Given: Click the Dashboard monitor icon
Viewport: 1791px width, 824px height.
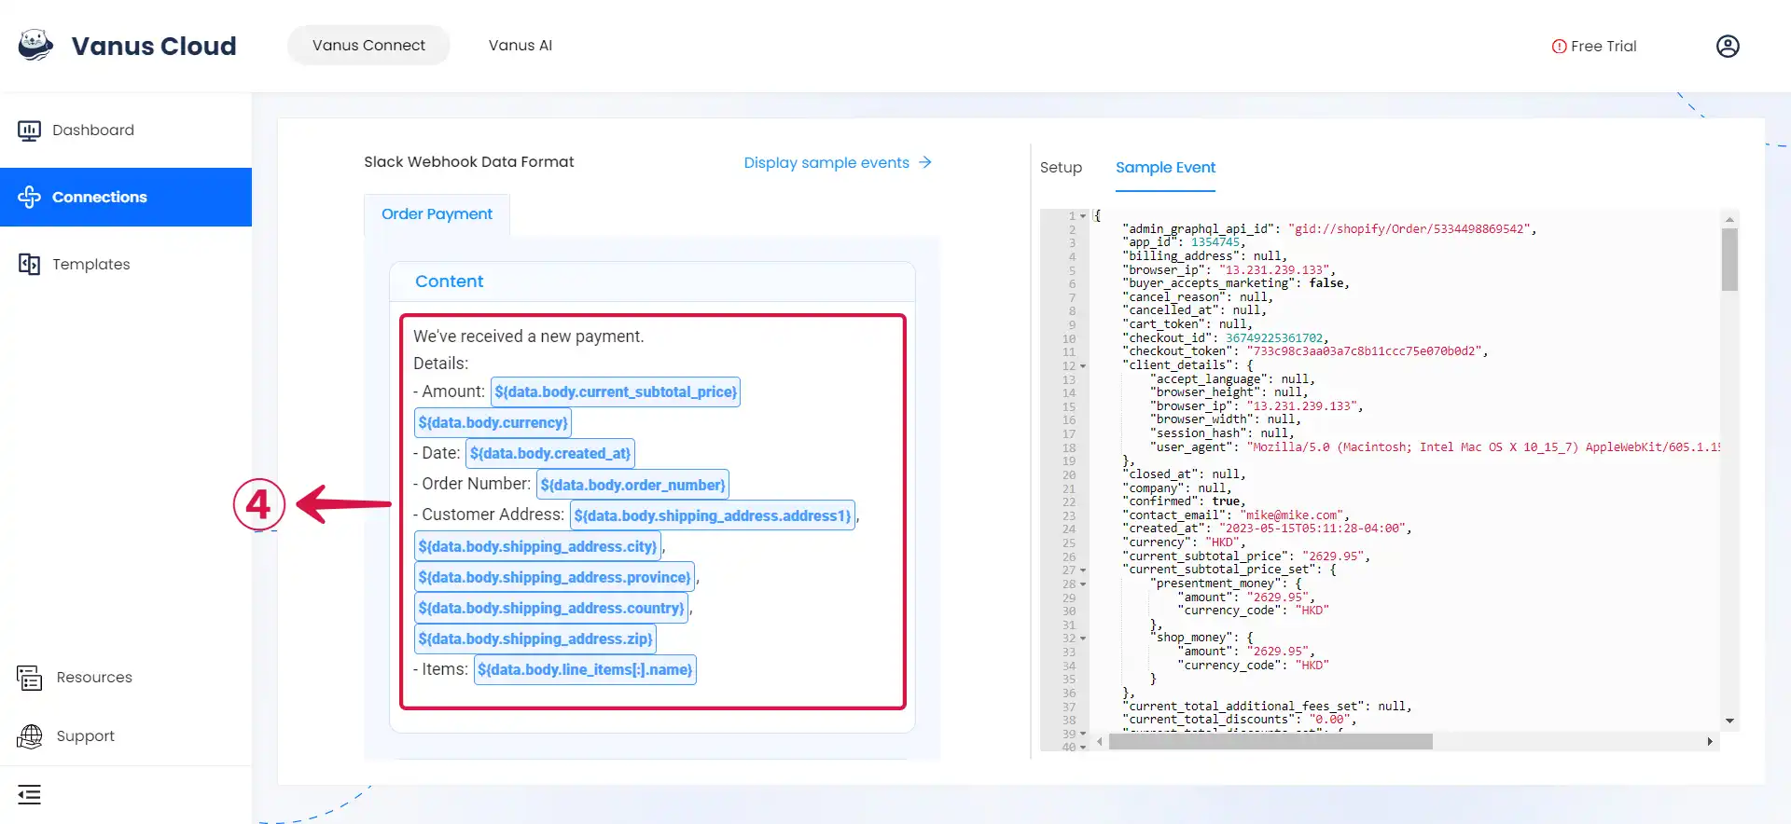Looking at the screenshot, I should pos(29,130).
